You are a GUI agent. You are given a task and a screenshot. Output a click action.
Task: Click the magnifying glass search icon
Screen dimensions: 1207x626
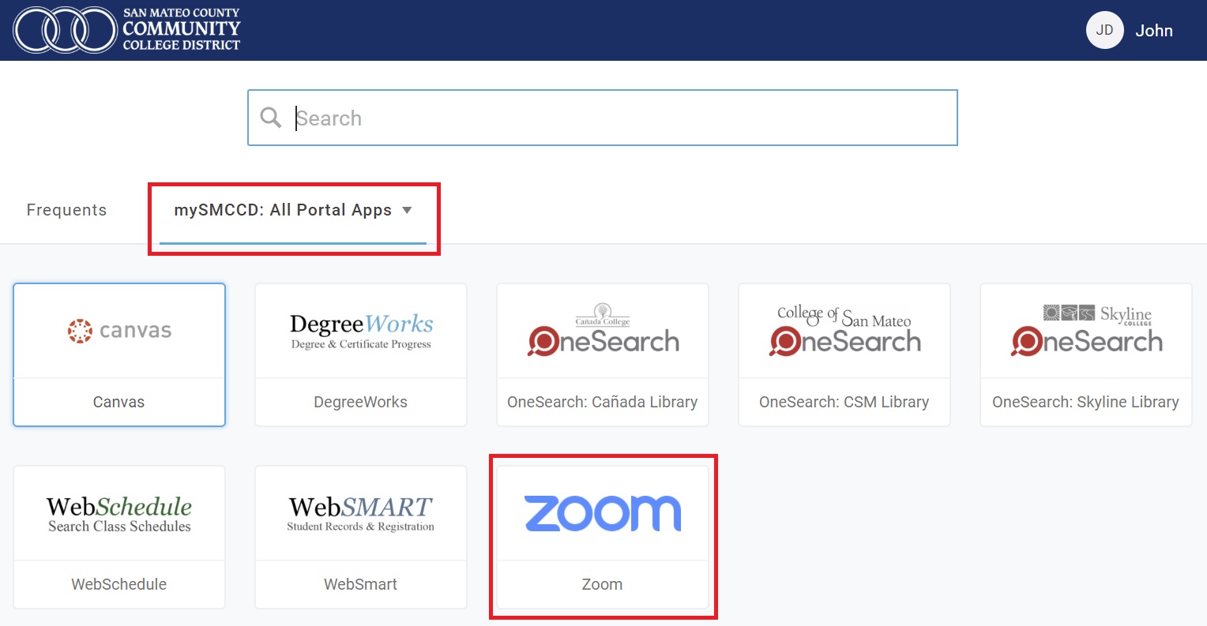tap(271, 118)
